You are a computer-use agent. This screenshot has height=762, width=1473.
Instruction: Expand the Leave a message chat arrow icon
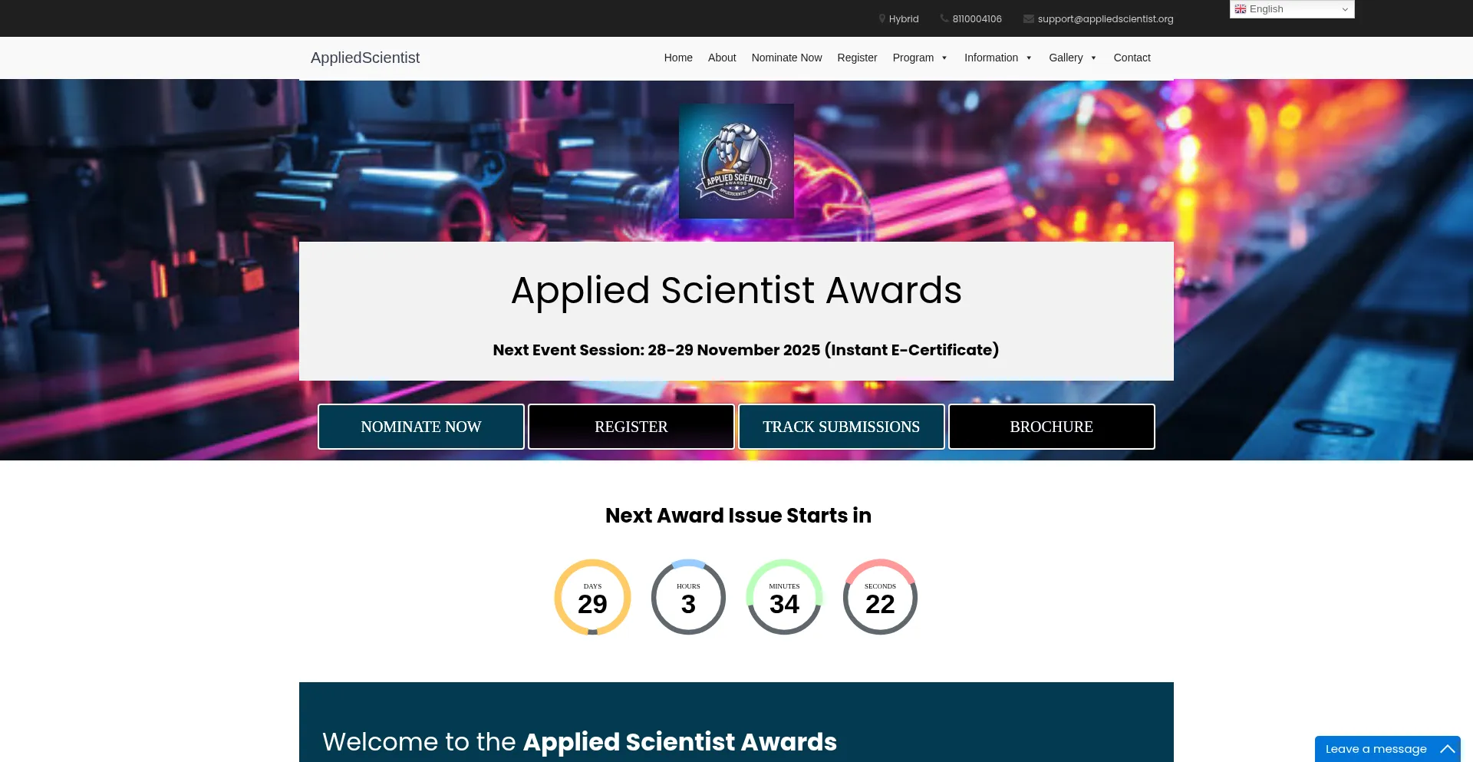pyautogui.click(x=1447, y=749)
